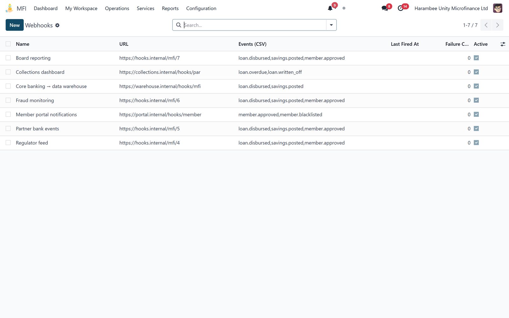Screen dimensions: 509x318
Task: Open the Collections dashboard webhook
Action: tap(40, 72)
